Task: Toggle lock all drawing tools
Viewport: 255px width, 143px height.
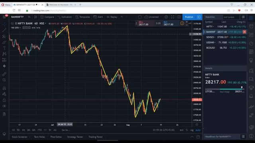Action: (4, 100)
